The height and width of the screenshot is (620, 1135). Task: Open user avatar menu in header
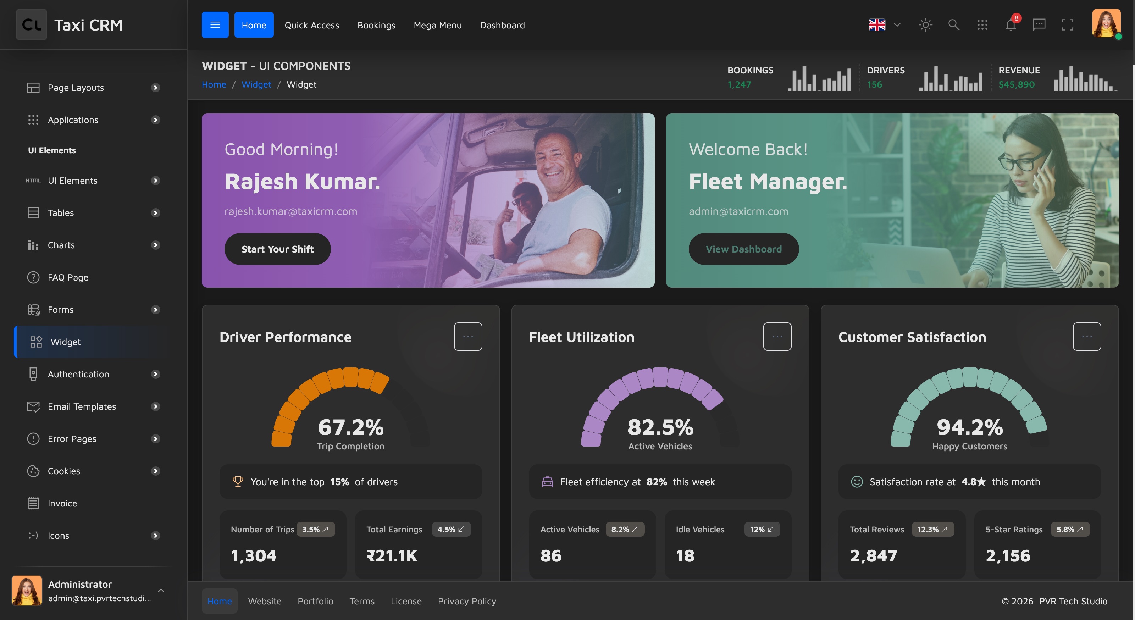(1106, 24)
